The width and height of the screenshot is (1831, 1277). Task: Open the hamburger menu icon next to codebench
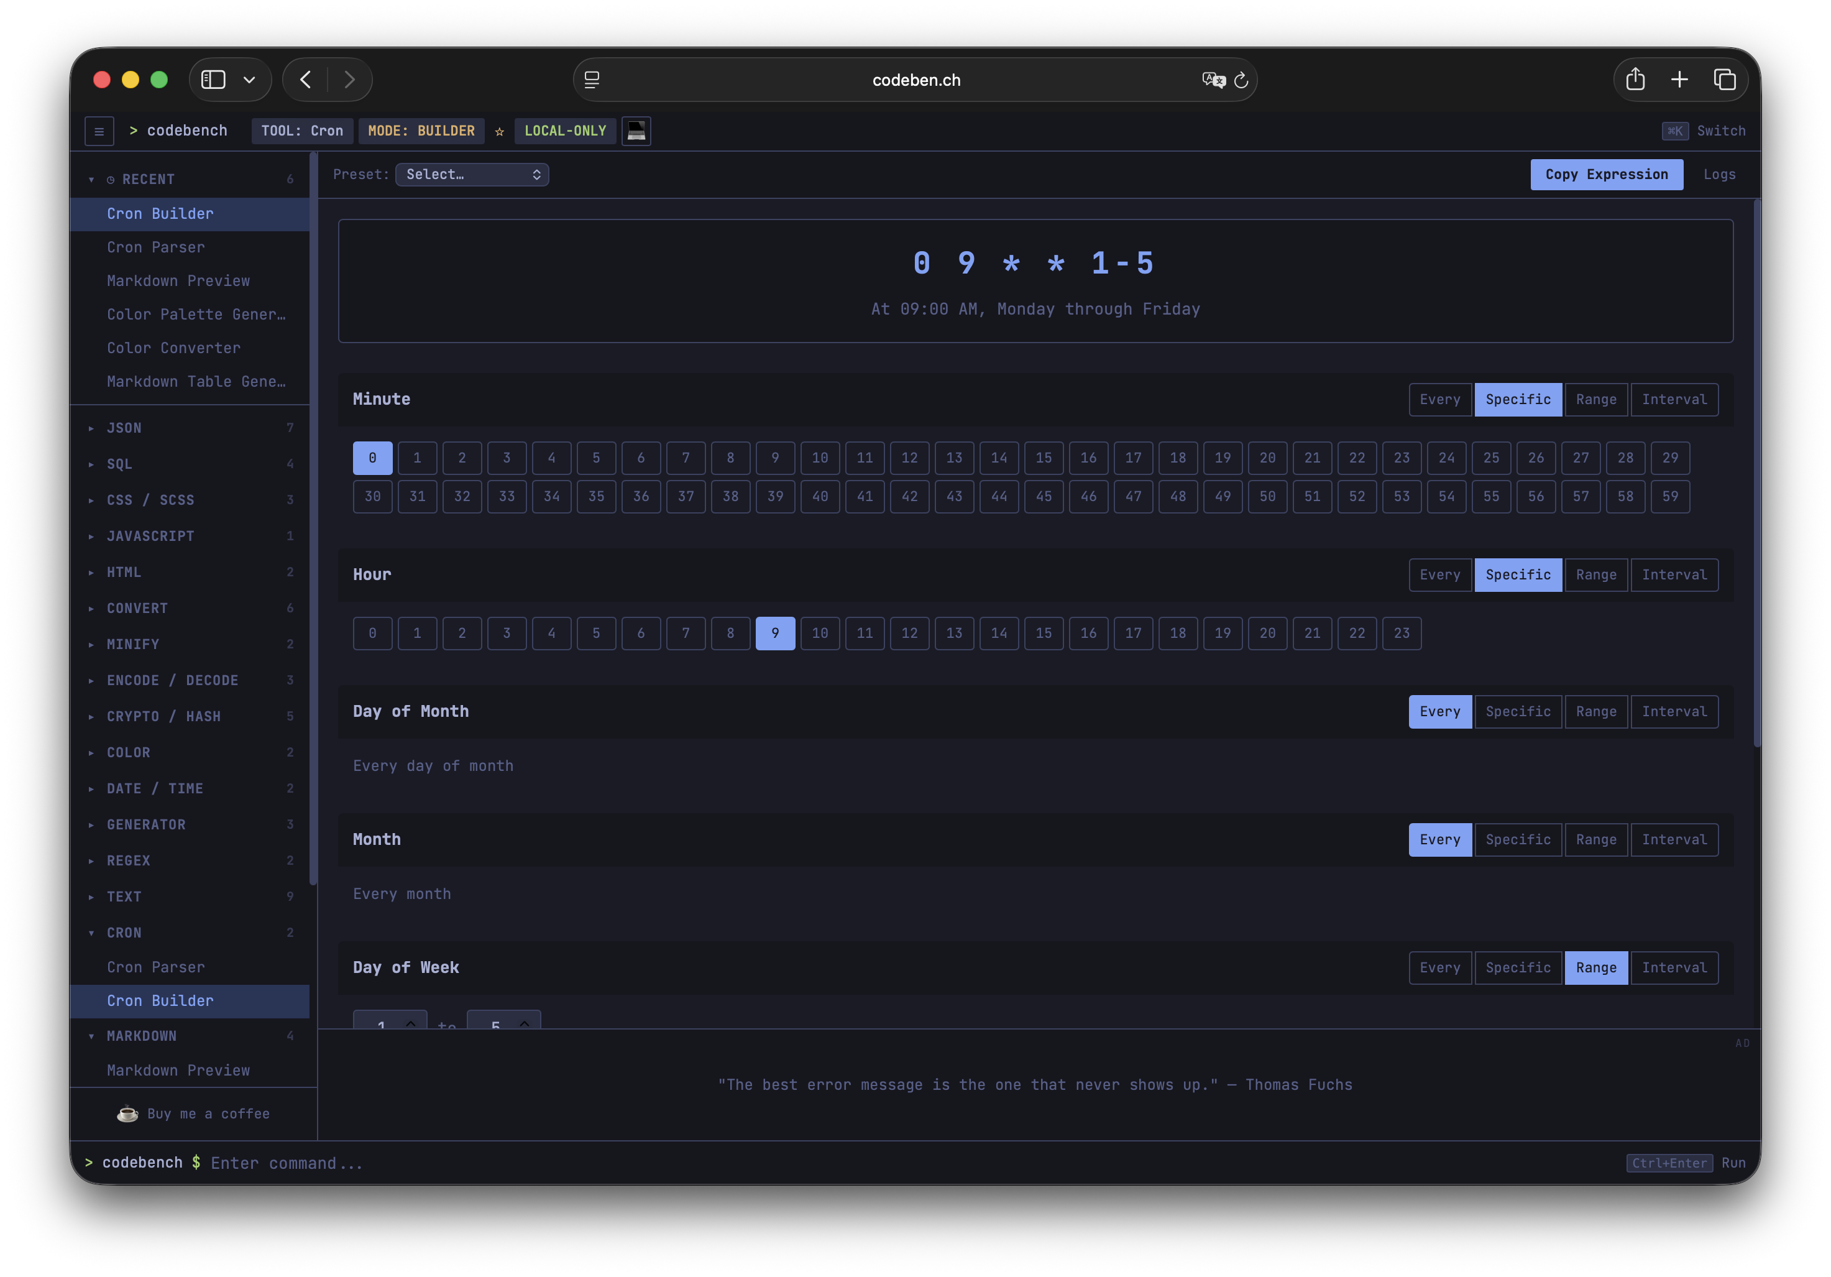pos(99,131)
